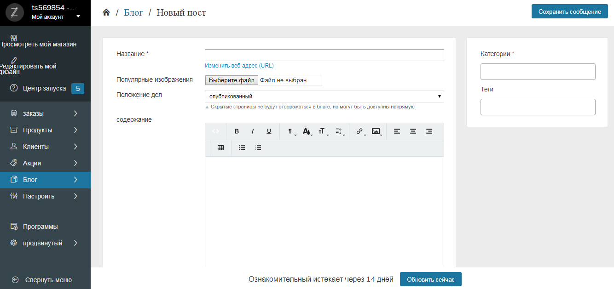The height and width of the screenshot is (289, 614).
Task: Align text to the right
Action: click(x=429, y=131)
